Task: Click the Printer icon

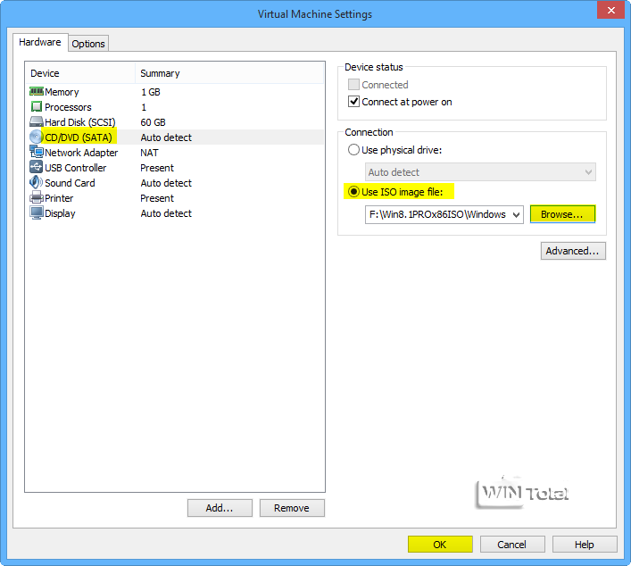Action: point(37,197)
